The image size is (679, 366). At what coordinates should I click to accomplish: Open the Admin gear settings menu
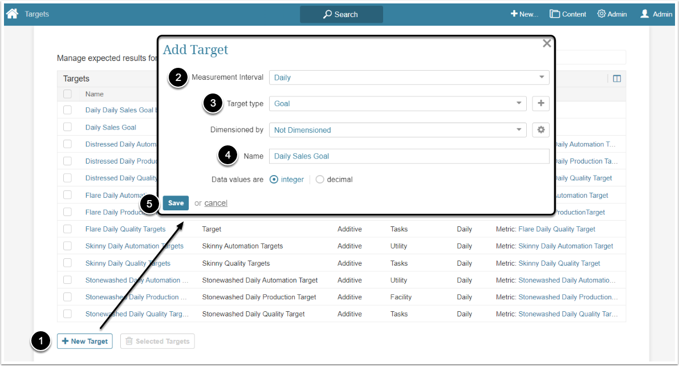pyautogui.click(x=612, y=14)
